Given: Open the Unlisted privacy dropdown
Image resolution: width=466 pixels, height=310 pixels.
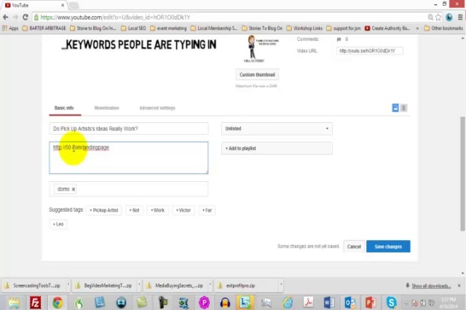Looking at the screenshot, I should (x=277, y=129).
